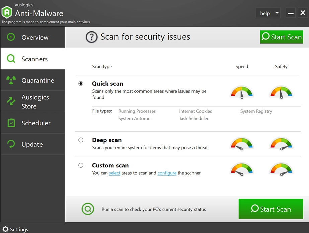The width and height of the screenshot is (309, 233).
Task: Follow the 'select' areas link
Action: coord(114,173)
